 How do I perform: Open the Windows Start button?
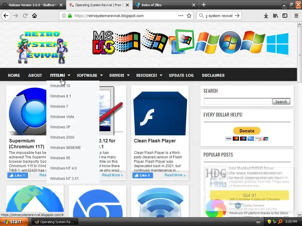point(14,222)
